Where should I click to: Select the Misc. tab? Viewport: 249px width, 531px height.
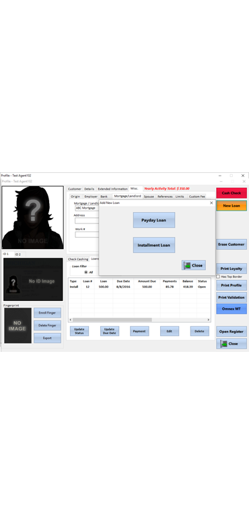pos(134,188)
